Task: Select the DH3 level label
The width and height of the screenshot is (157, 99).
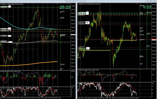Action: [141, 28]
